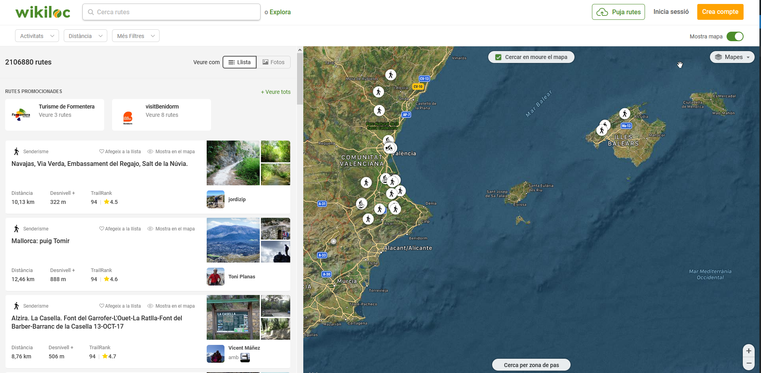Click the Vicent Máñez username

click(244, 348)
